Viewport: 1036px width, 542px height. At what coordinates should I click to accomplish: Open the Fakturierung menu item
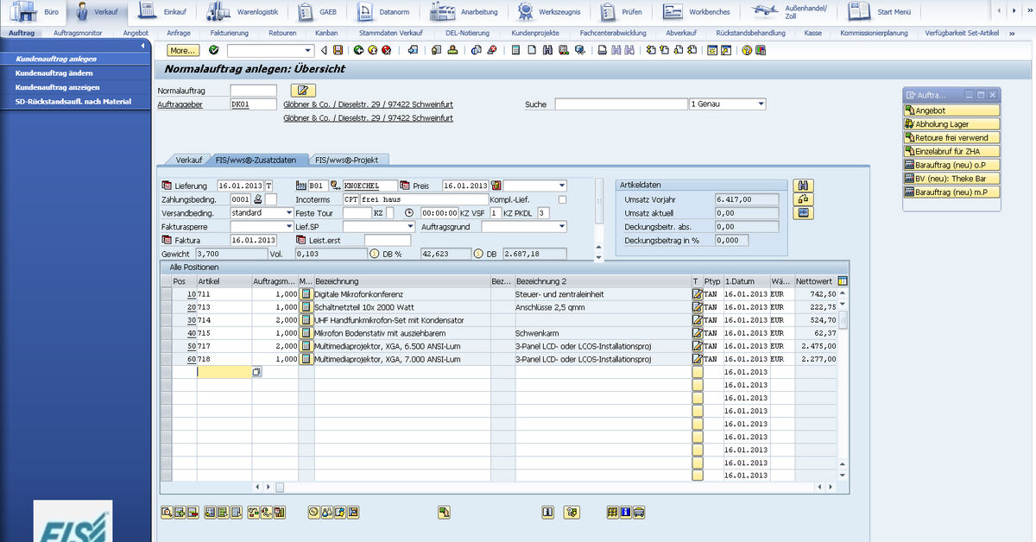pyautogui.click(x=229, y=33)
